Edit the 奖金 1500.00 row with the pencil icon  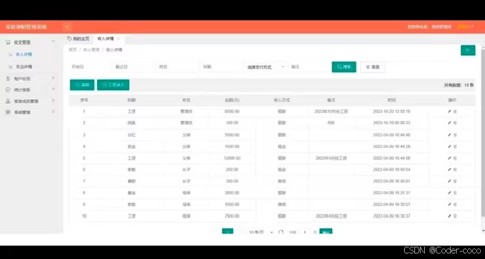pos(449,147)
